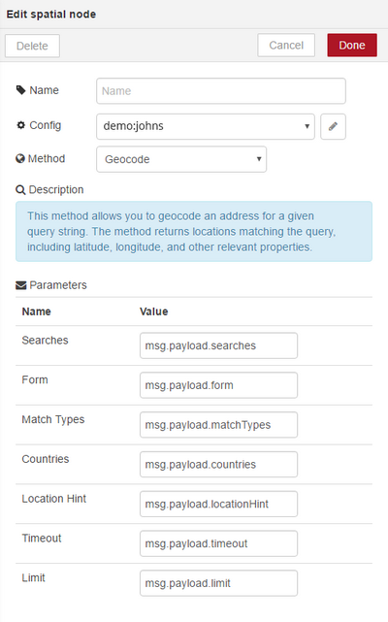Viewport: 388px width, 622px height.
Task: Select the Location Hint value field
Action: 218,505
